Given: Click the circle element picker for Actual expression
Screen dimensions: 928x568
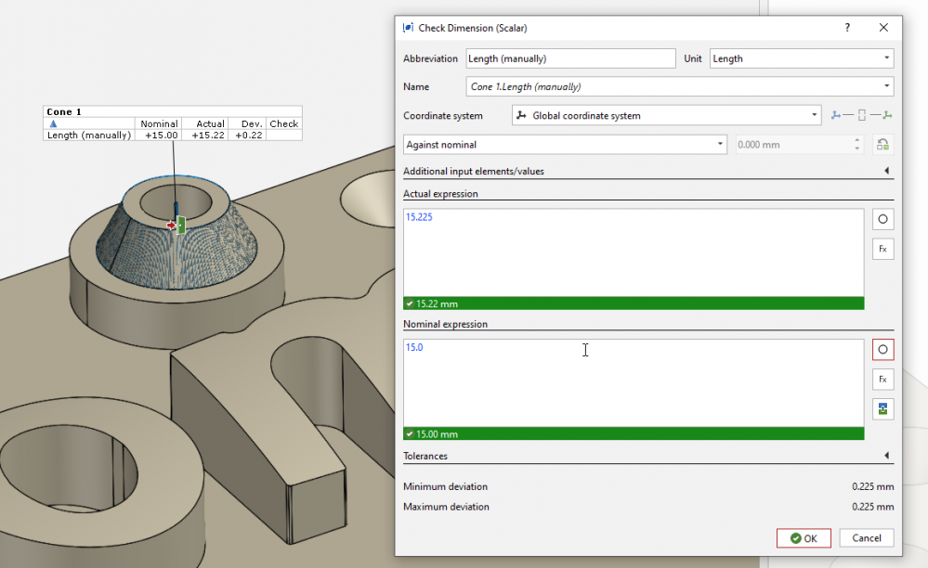Looking at the screenshot, I should point(882,220).
